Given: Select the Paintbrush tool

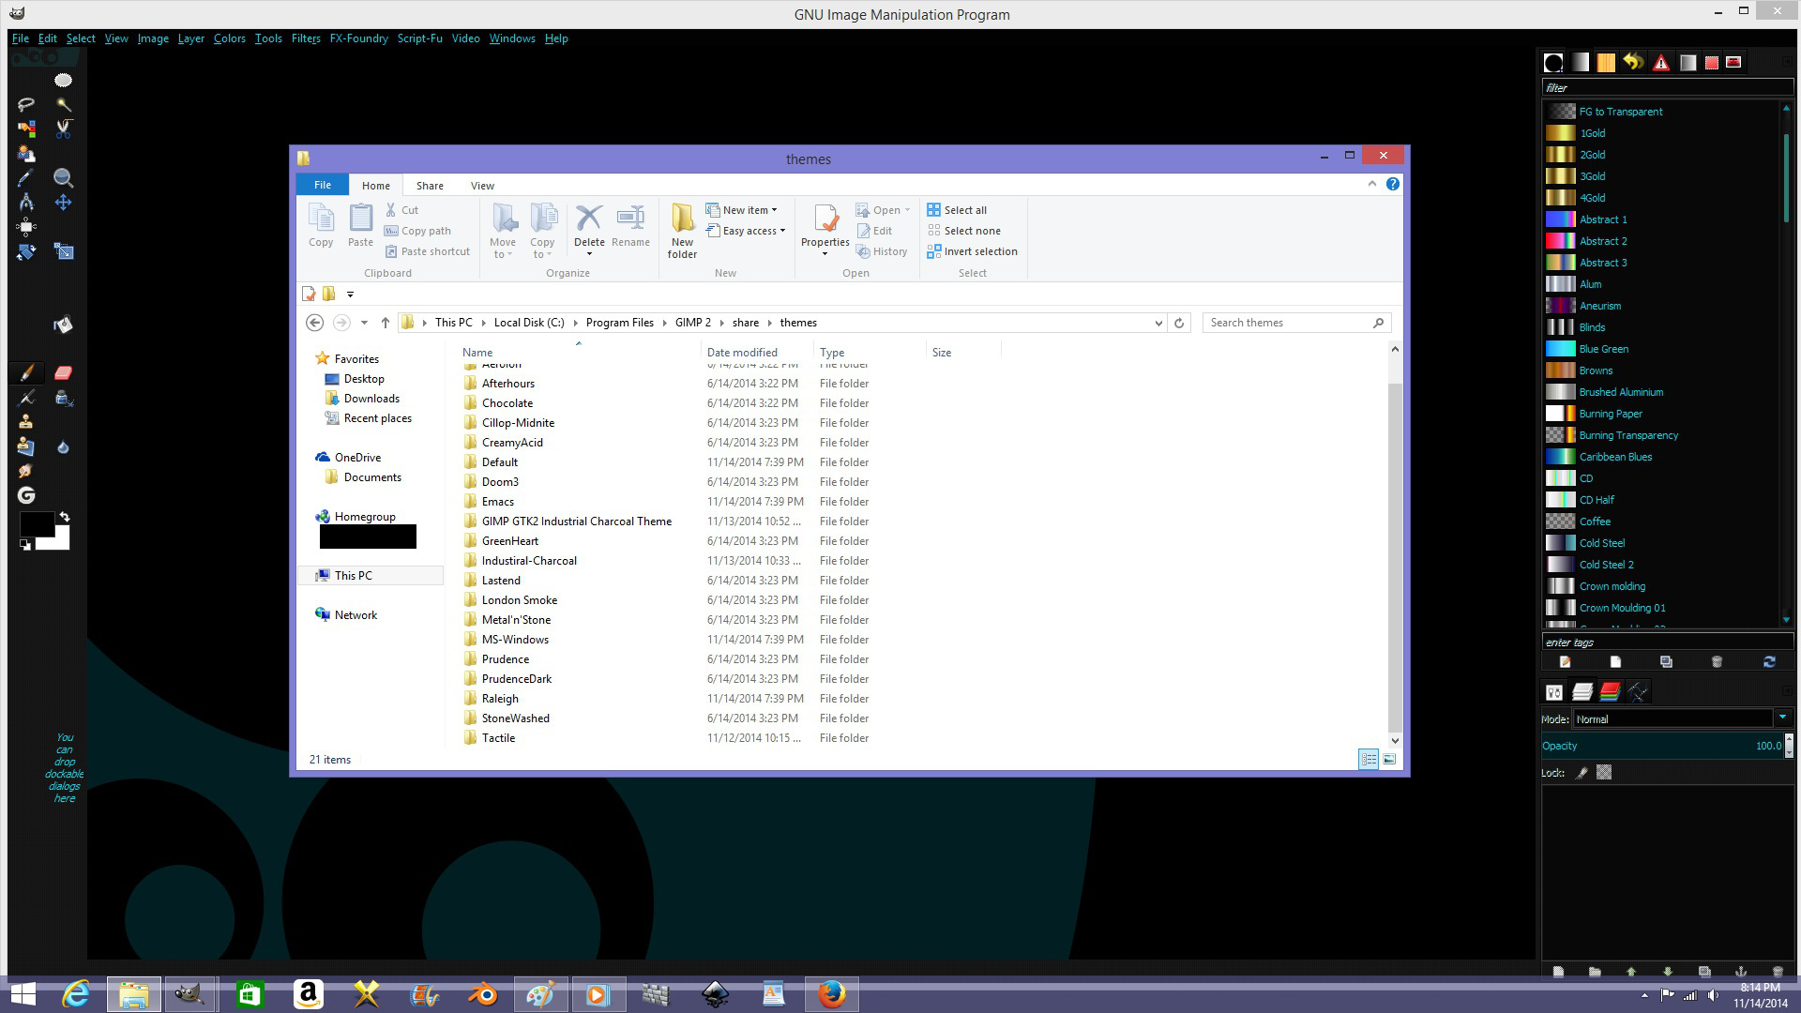Looking at the screenshot, I should [x=26, y=372].
